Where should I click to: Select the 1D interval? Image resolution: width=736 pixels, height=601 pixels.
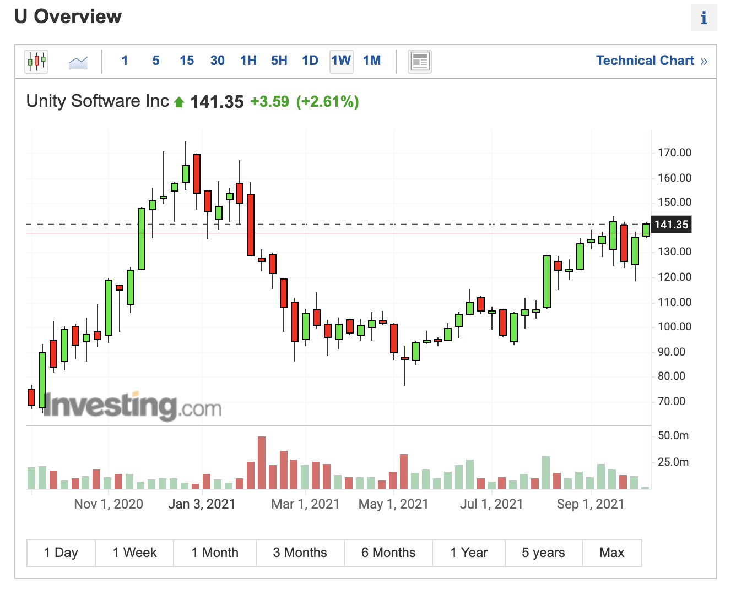click(310, 61)
